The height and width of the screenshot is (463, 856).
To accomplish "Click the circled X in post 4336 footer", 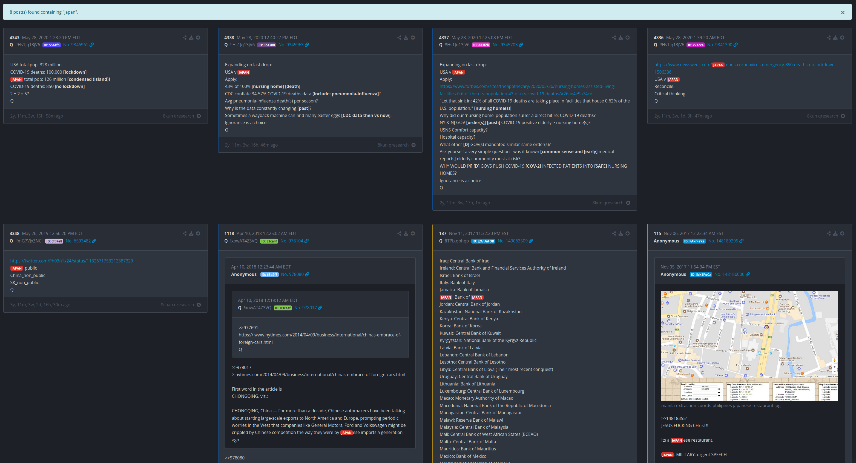I will click(843, 116).
